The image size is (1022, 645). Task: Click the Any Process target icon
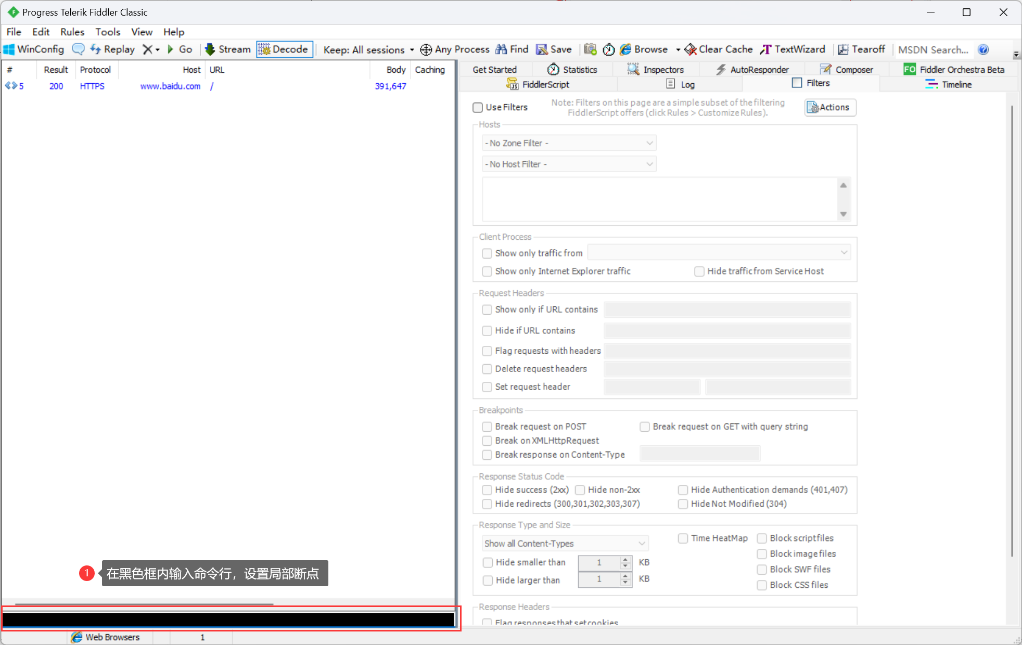426,49
